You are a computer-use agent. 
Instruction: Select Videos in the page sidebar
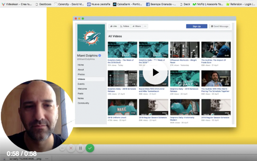tap(91, 79)
